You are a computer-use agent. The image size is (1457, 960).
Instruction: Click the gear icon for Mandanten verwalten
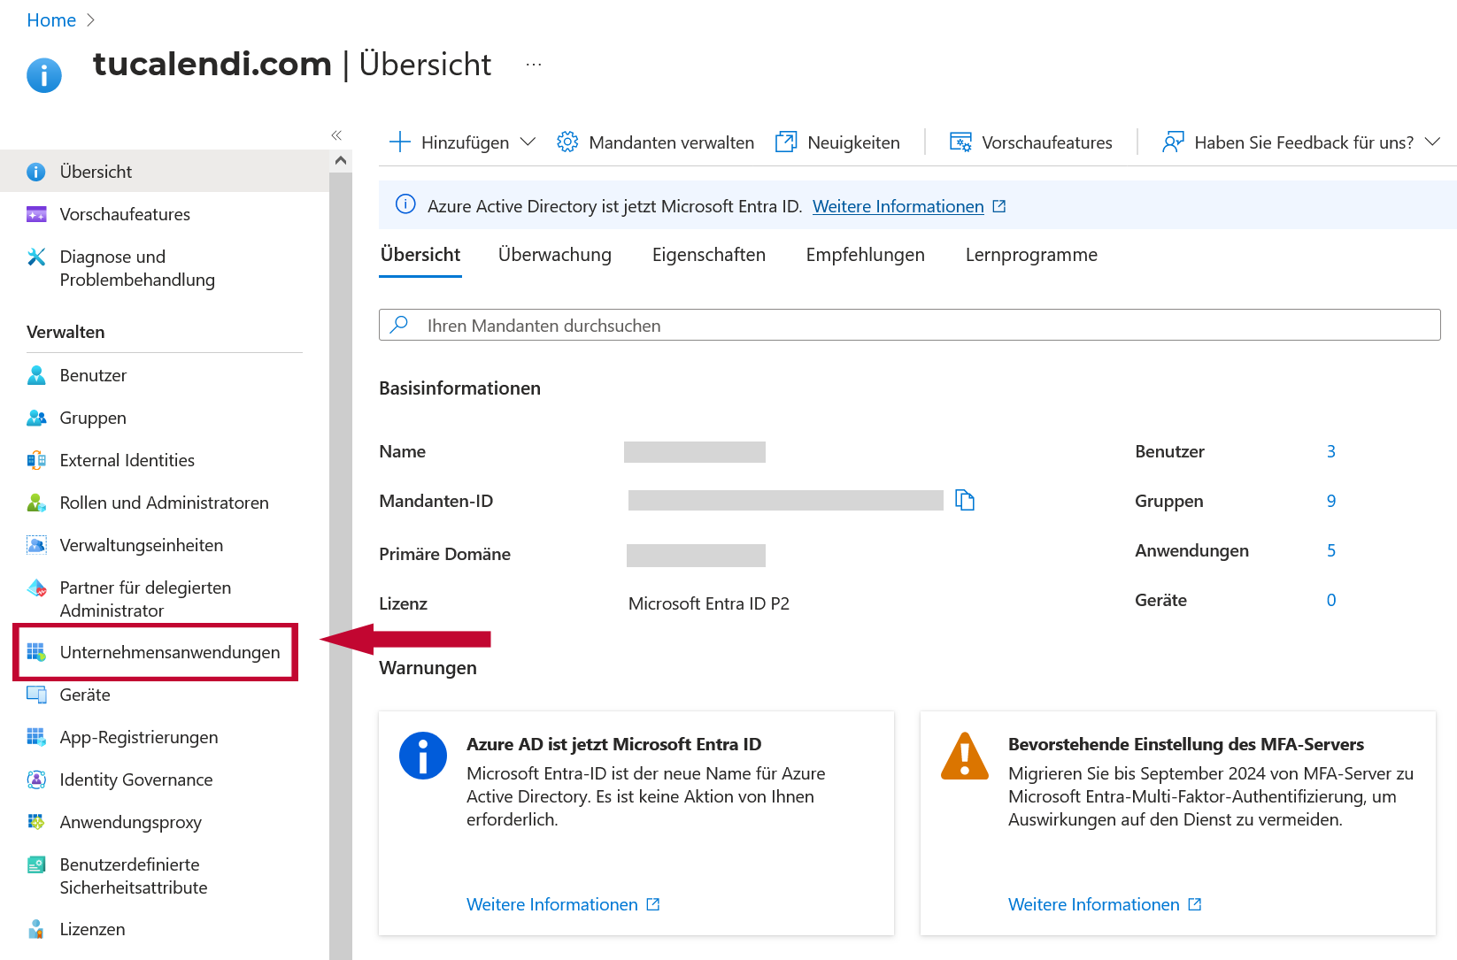click(567, 142)
